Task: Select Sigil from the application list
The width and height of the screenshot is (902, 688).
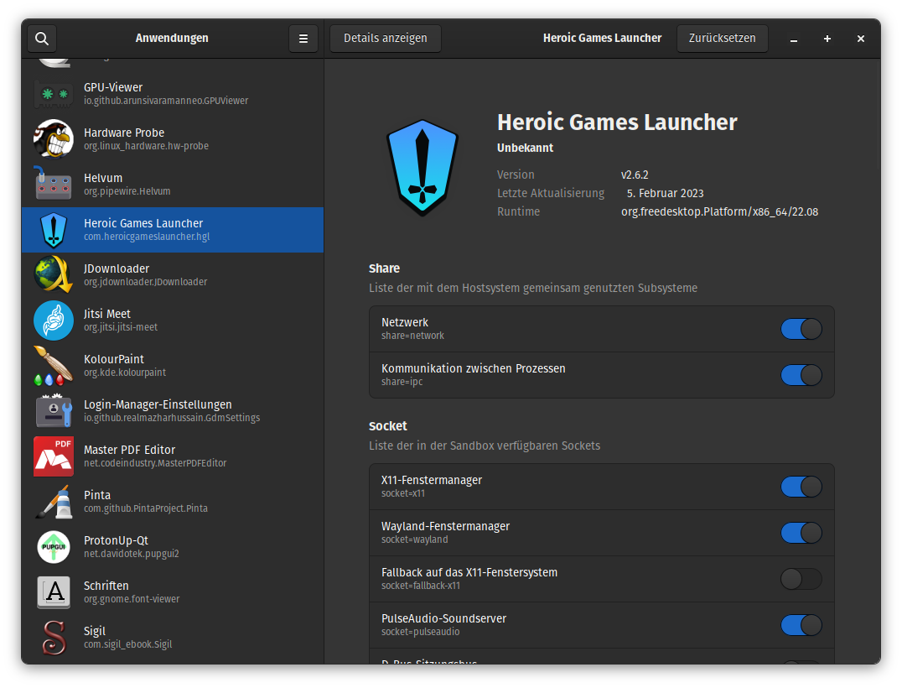Action: pyautogui.click(x=173, y=638)
